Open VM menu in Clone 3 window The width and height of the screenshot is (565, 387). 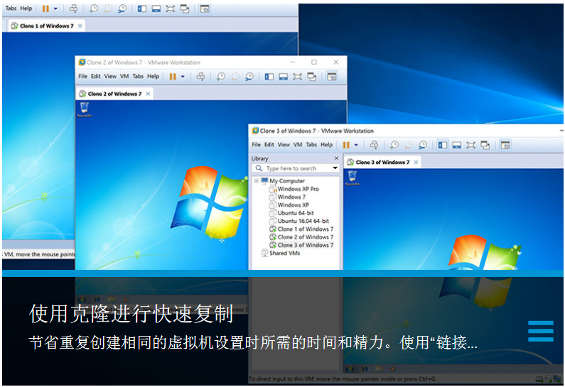point(298,145)
